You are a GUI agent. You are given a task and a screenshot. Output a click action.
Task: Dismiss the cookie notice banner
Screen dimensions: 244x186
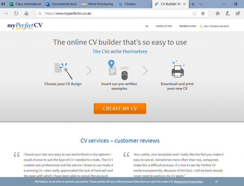point(216,182)
